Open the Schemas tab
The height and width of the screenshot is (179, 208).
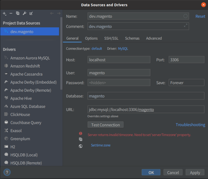[132, 38]
